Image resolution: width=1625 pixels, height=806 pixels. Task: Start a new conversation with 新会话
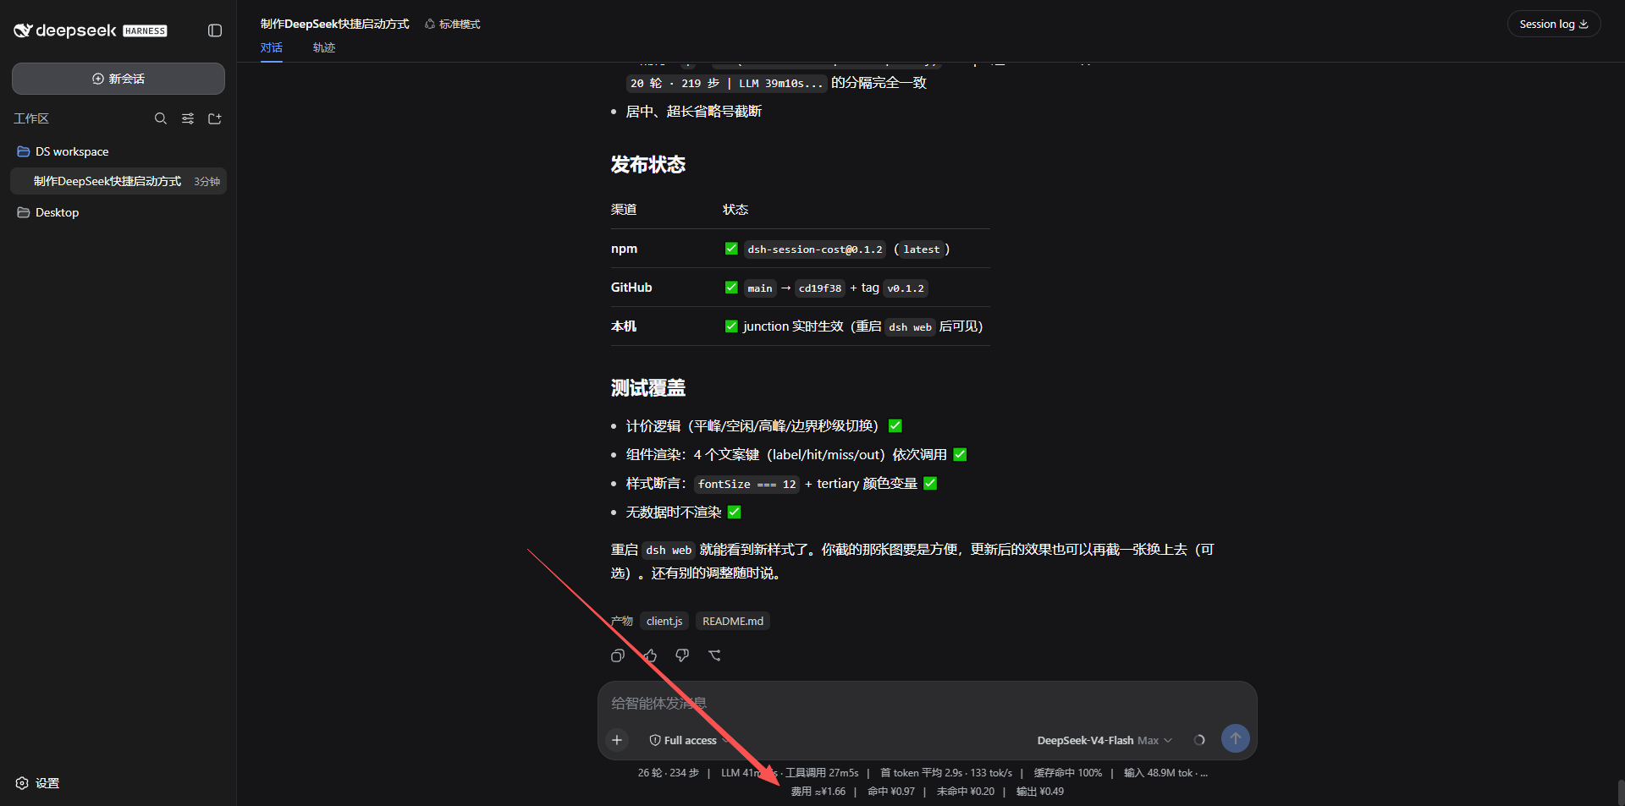(x=118, y=79)
